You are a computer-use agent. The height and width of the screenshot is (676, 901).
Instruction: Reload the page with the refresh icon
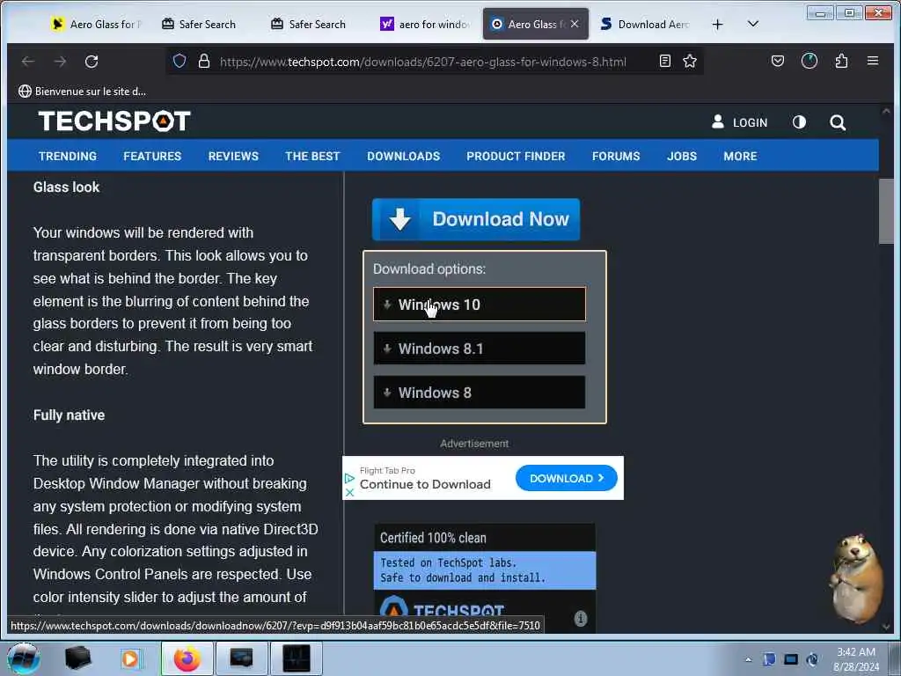[92, 62]
